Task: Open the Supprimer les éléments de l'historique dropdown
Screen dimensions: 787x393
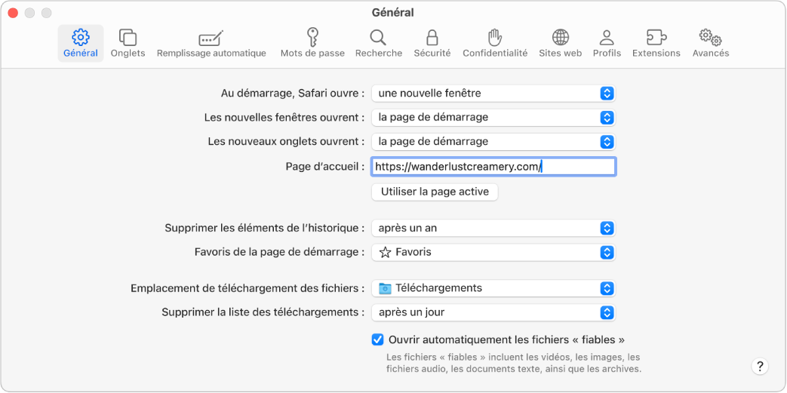Action: pyautogui.click(x=494, y=228)
